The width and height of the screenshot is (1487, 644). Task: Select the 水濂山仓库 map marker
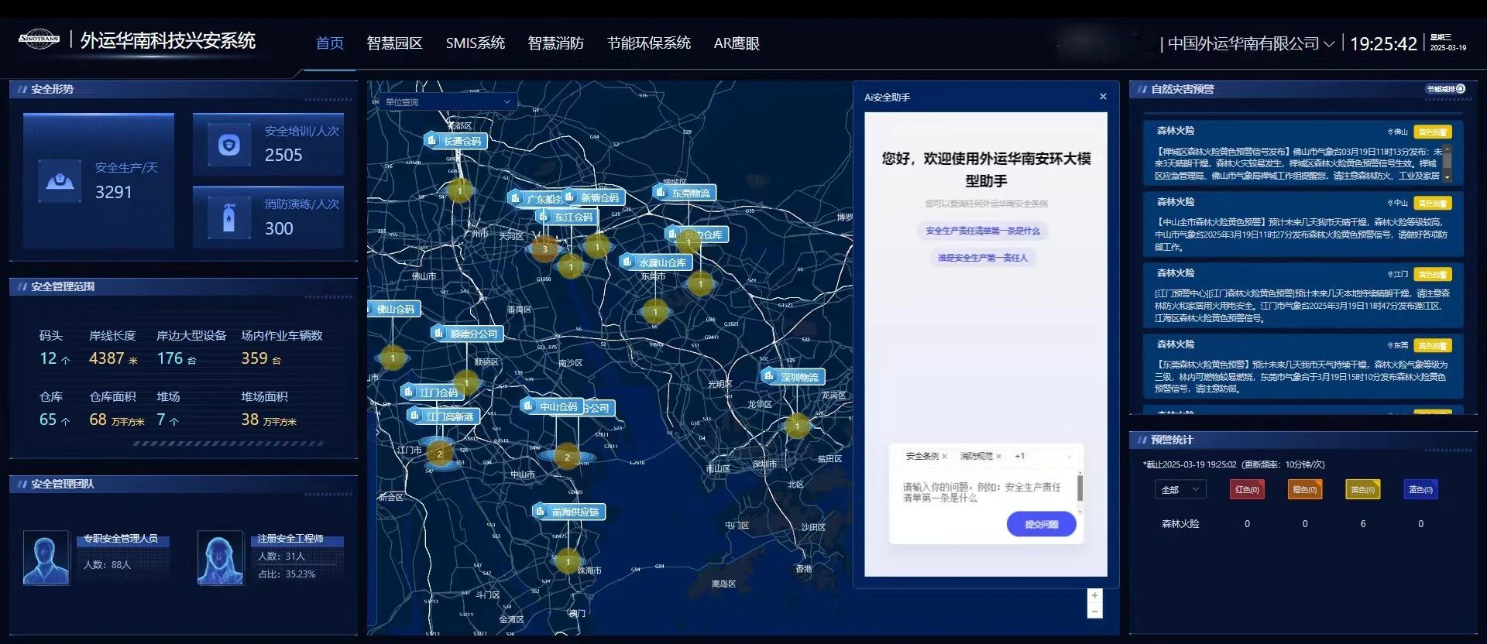point(658,262)
